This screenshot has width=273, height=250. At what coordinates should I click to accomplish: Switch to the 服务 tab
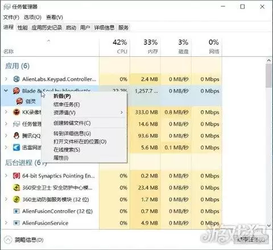[123, 28]
